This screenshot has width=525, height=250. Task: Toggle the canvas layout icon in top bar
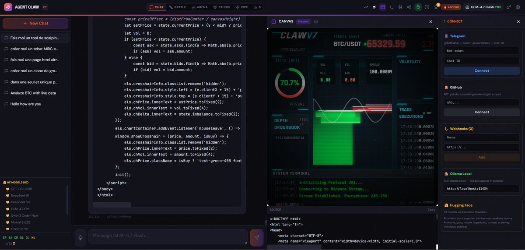pyautogui.click(x=383, y=7)
